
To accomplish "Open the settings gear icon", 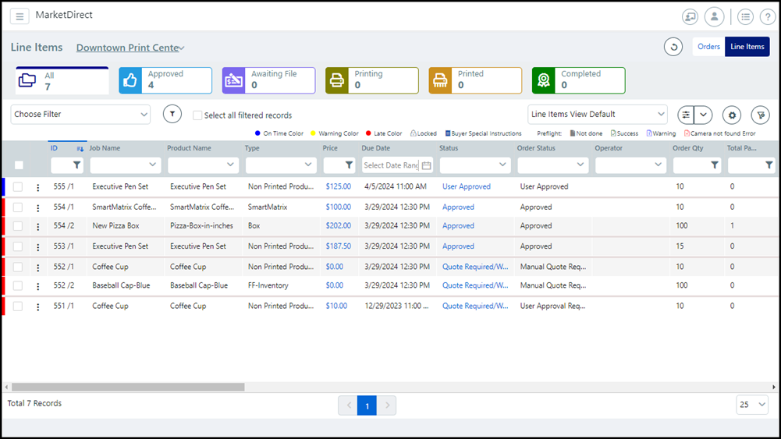I will tap(731, 115).
